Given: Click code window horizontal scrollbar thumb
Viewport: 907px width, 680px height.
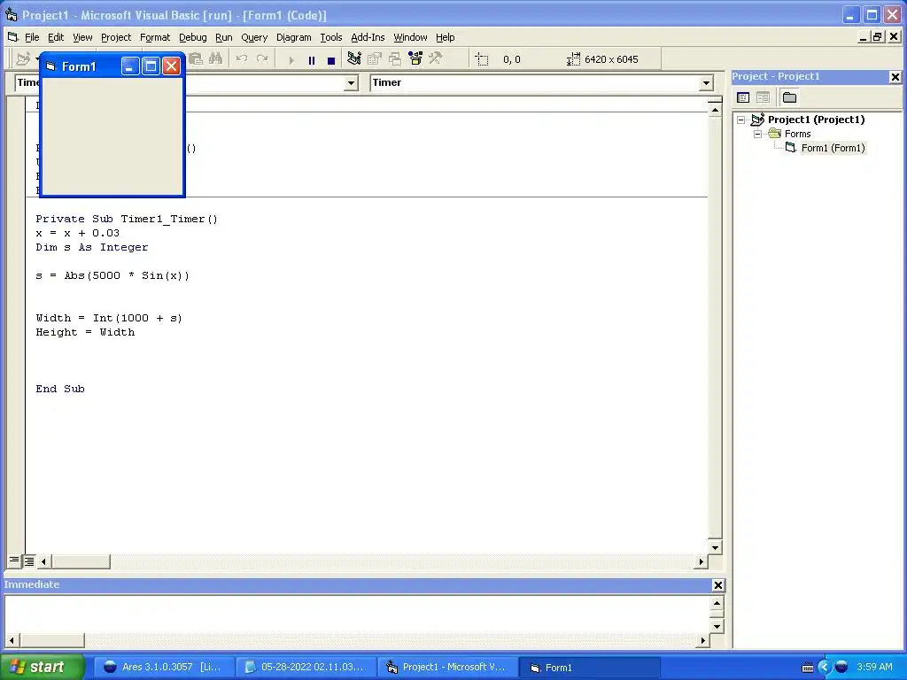Looking at the screenshot, I should (81, 560).
